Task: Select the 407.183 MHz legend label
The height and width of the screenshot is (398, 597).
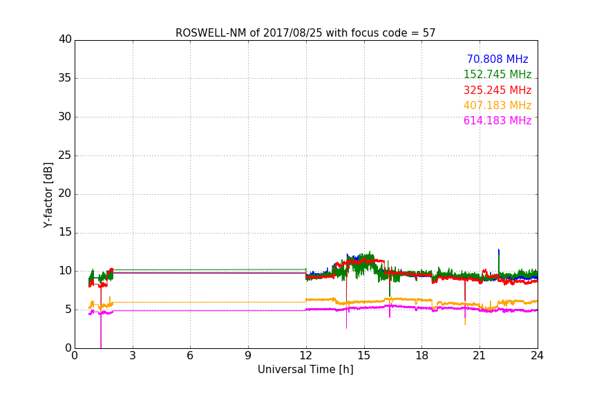Action: tap(497, 105)
